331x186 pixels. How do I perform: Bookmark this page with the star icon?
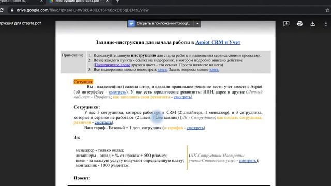327,10
